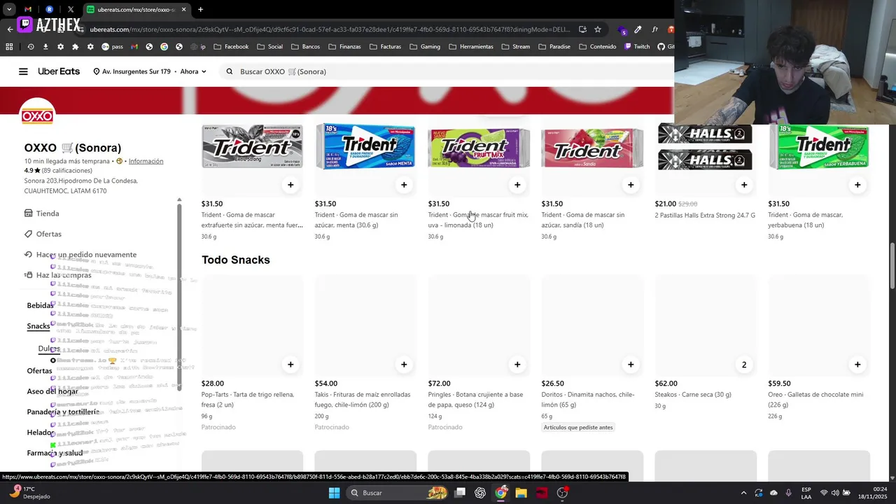Open the Google bookmark icon

click(x=164, y=47)
